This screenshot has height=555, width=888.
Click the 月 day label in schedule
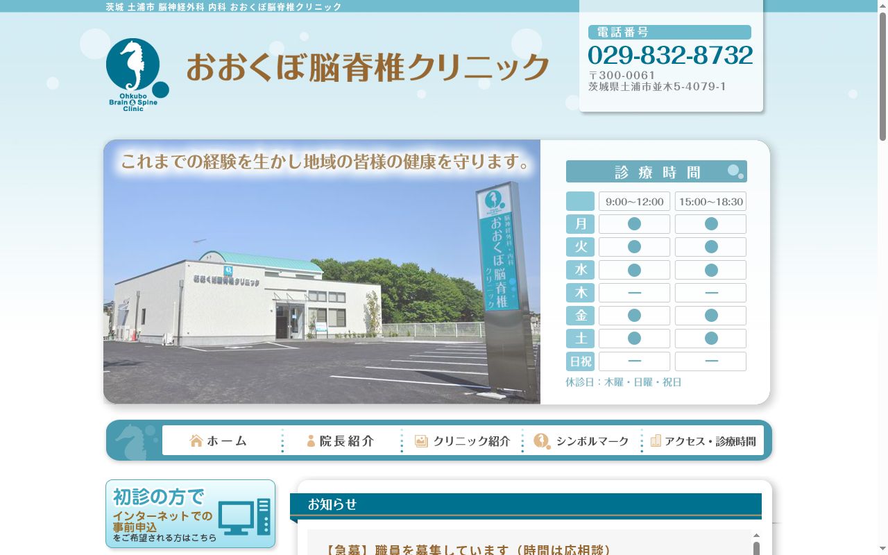click(x=580, y=224)
